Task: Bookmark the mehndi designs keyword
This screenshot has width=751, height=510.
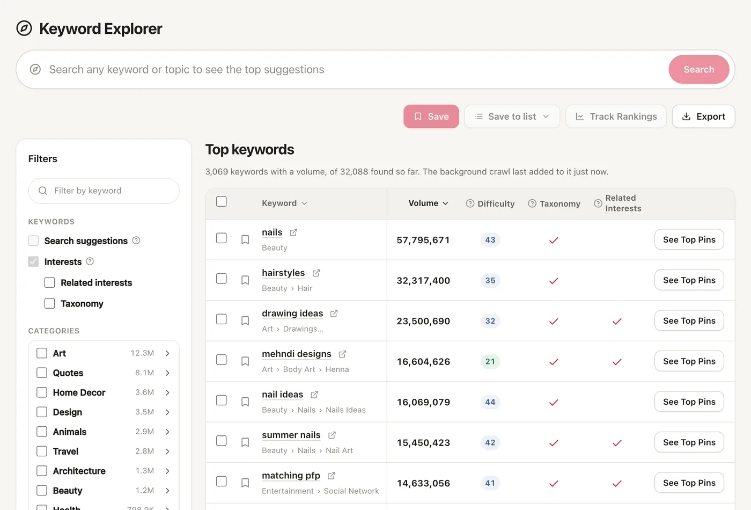Action: coord(245,361)
